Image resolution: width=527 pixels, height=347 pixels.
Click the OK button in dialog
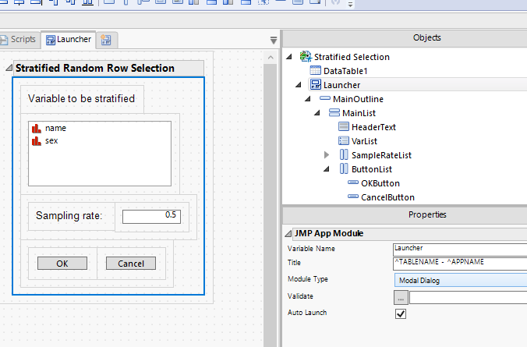click(62, 264)
